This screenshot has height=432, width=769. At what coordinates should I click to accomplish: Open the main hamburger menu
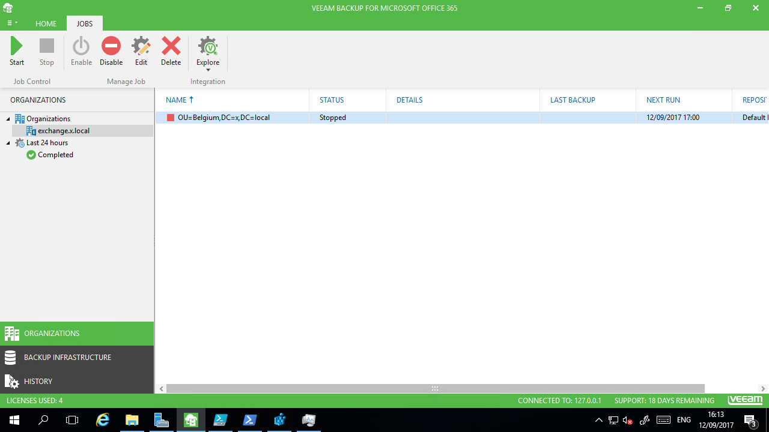pos(12,23)
